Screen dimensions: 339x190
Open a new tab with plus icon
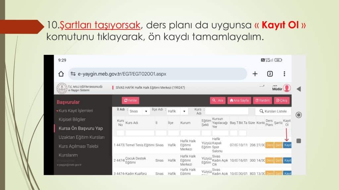point(255,74)
